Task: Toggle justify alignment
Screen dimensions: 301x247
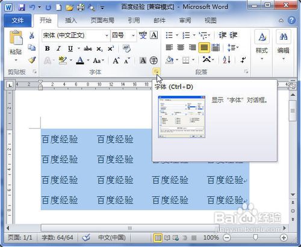Action: click(204, 48)
